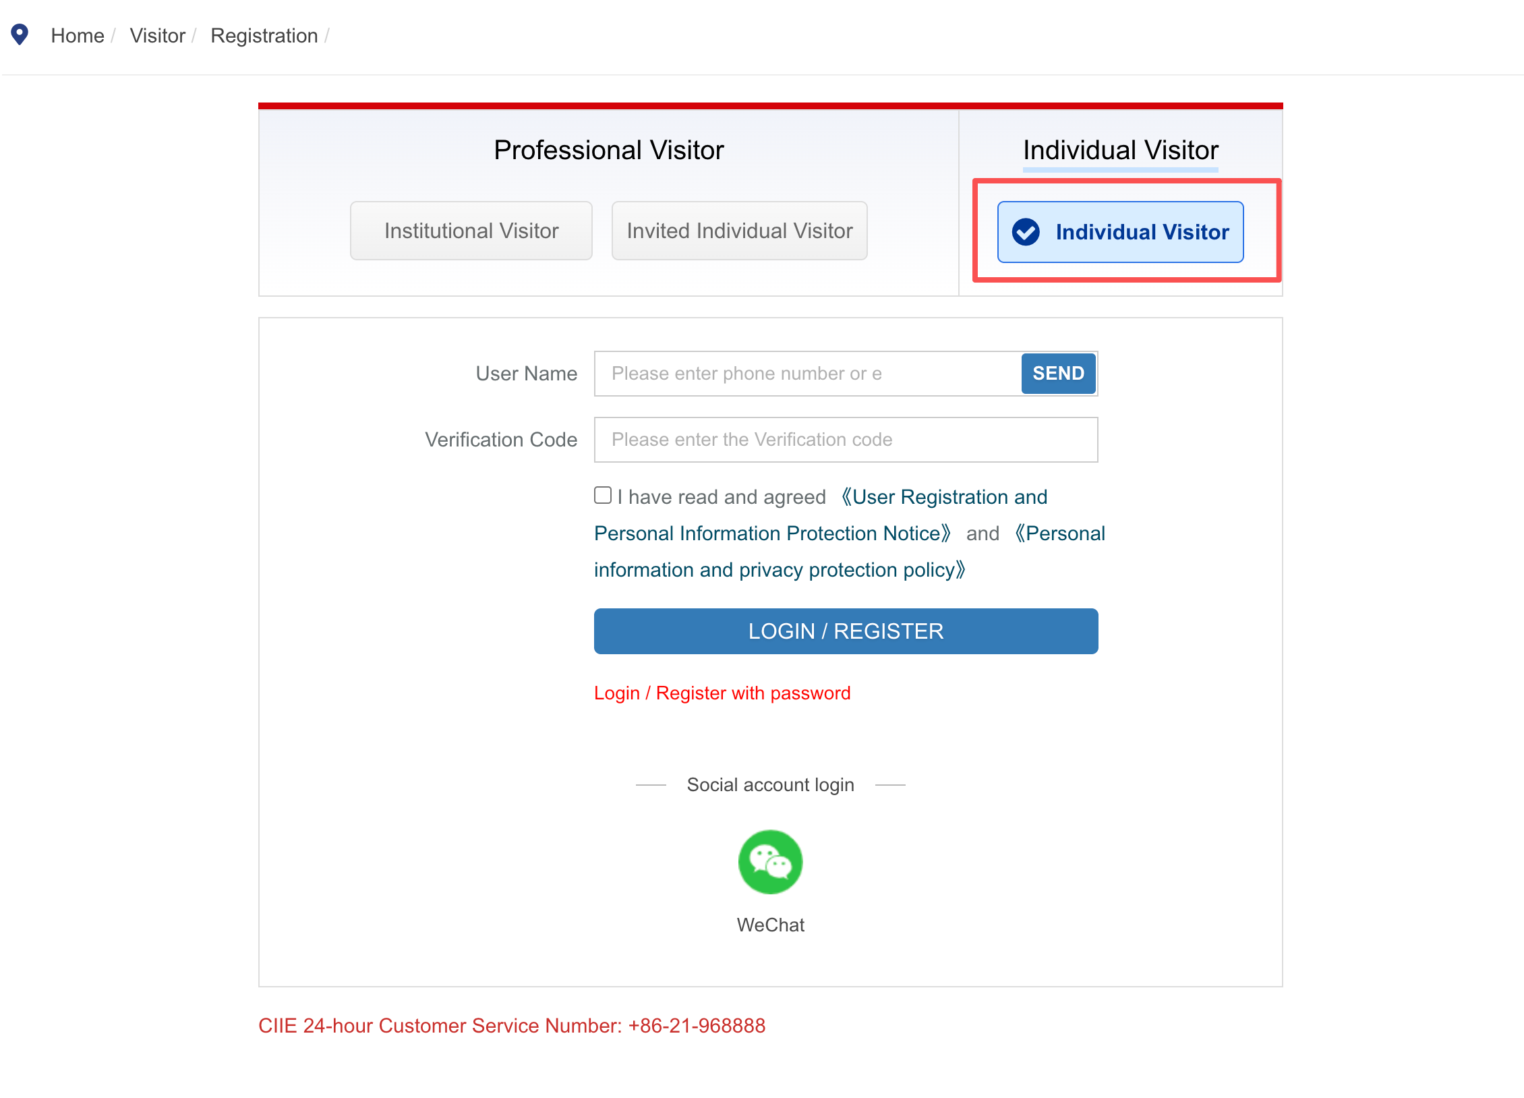Focus the User Name input field
The width and height of the screenshot is (1524, 1098).
[x=808, y=374]
